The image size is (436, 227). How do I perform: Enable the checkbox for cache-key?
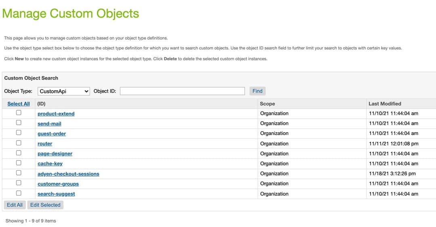tap(19, 163)
